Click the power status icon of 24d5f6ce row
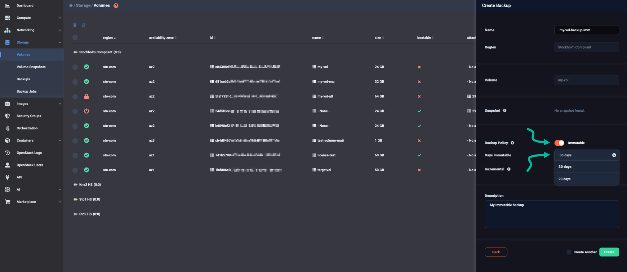Viewport: 627px width, 272px height. [x=86, y=111]
